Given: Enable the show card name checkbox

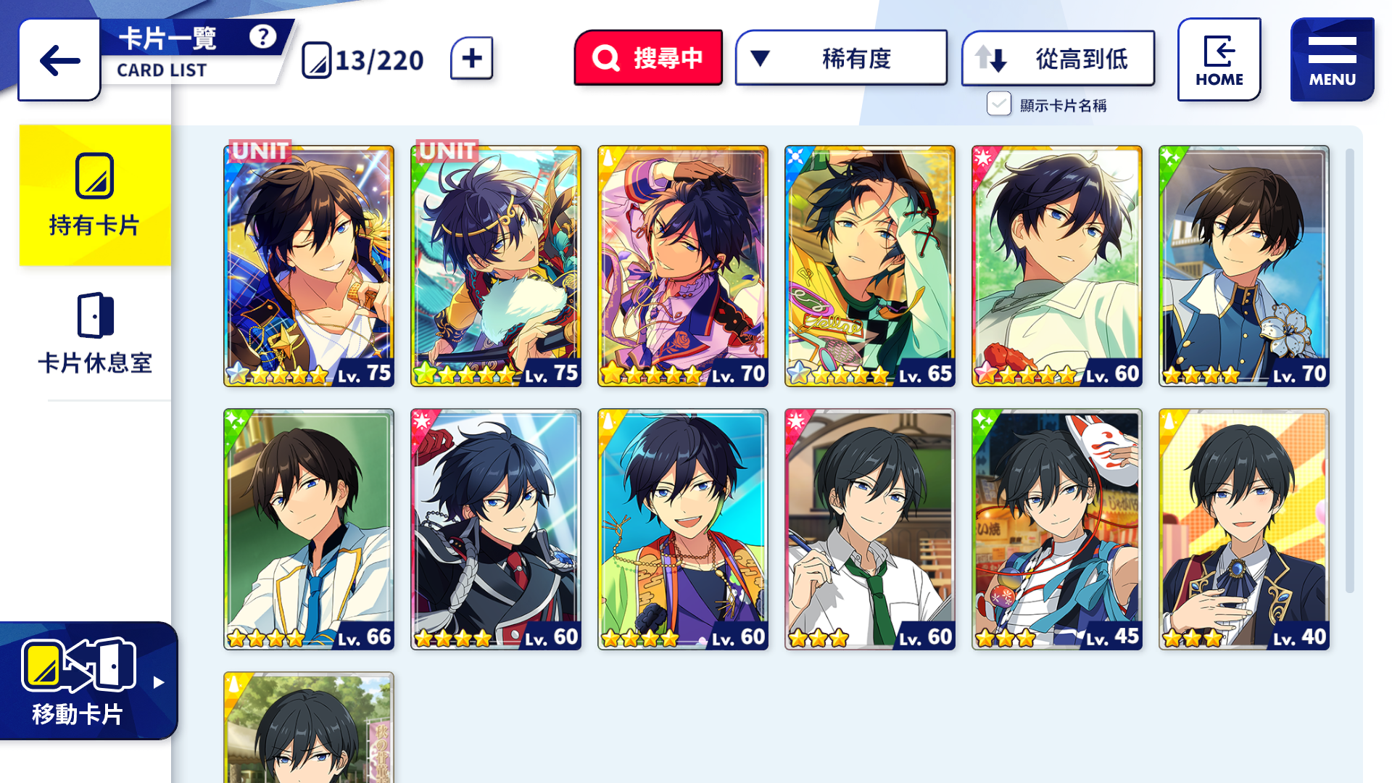Looking at the screenshot, I should point(998,104).
